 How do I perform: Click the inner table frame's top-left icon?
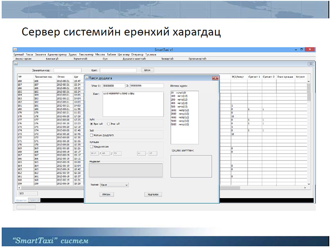[15, 64]
